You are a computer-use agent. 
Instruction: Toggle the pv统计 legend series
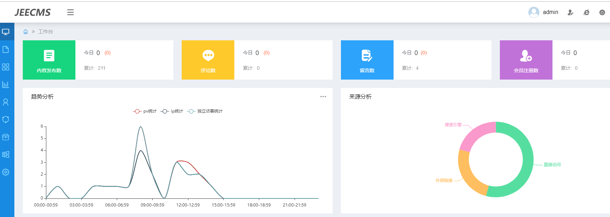pos(145,111)
